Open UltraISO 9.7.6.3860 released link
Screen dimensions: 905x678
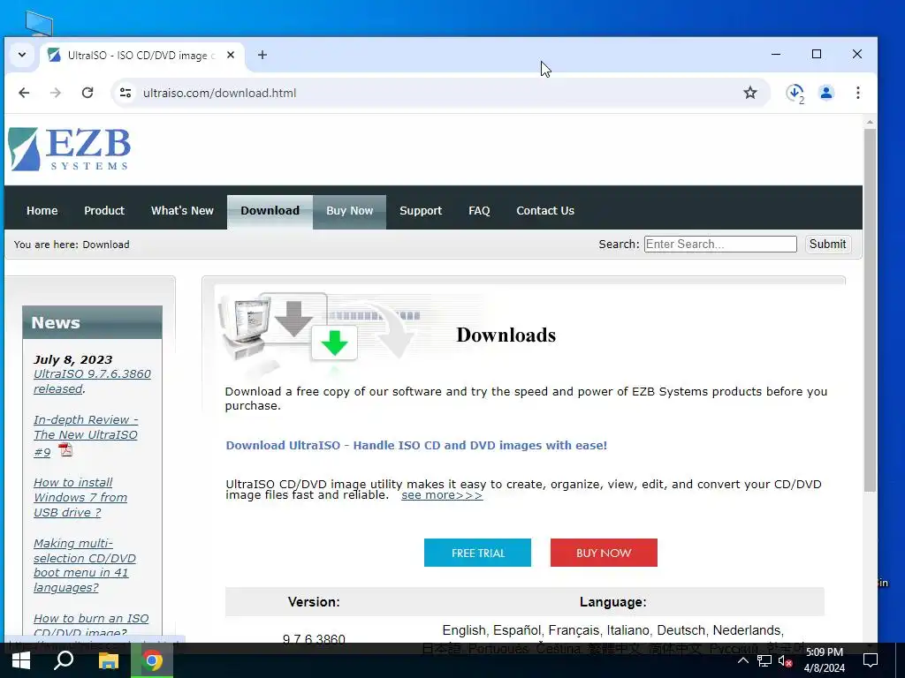[x=92, y=381]
